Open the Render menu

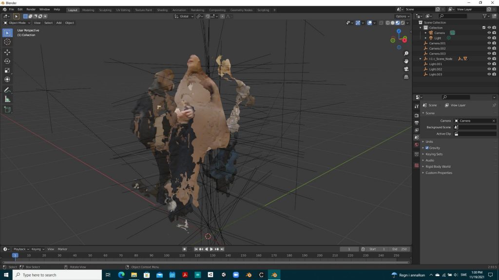[x=31, y=9]
